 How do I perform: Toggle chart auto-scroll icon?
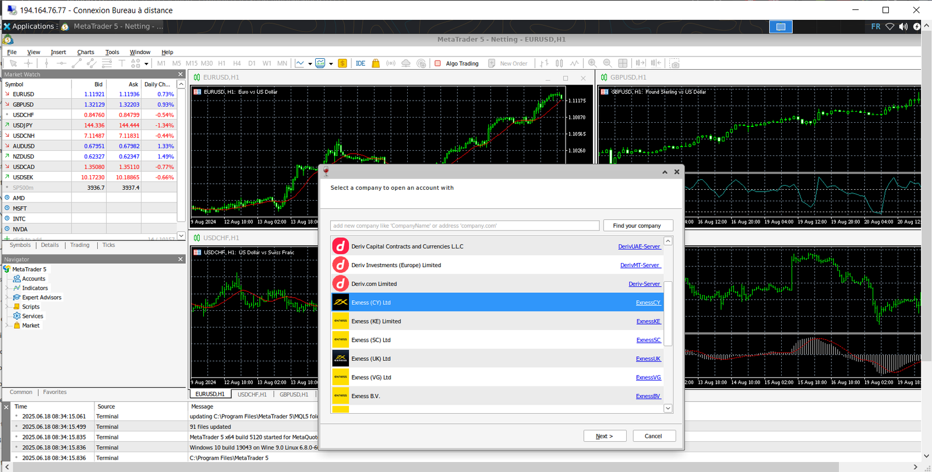tap(641, 63)
